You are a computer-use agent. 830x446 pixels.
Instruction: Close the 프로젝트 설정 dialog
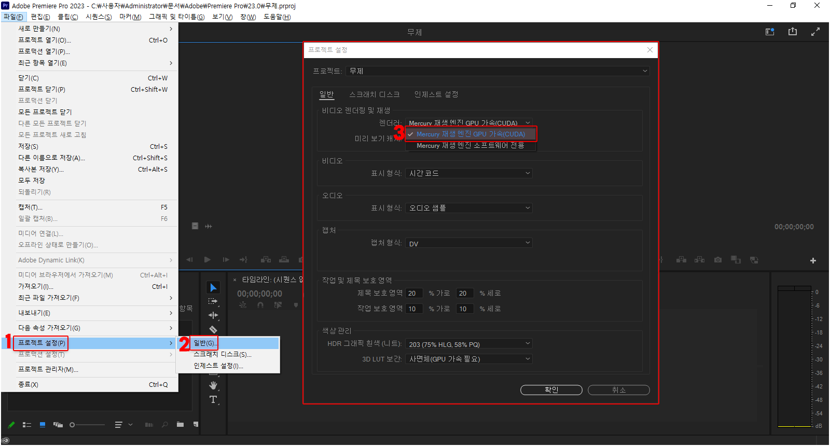pyautogui.click(x=650, y=50)
